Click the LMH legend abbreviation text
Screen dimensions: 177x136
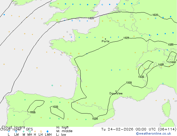click(x=48, y=135)
